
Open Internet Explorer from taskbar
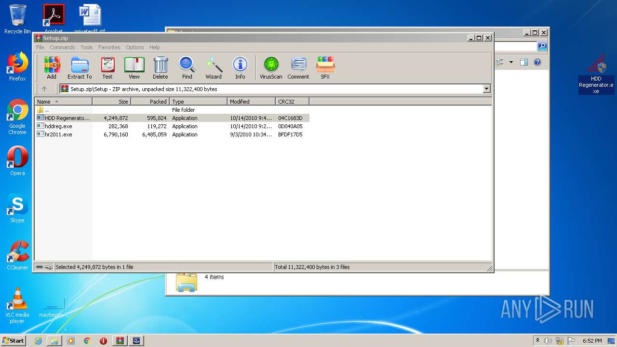38,341
